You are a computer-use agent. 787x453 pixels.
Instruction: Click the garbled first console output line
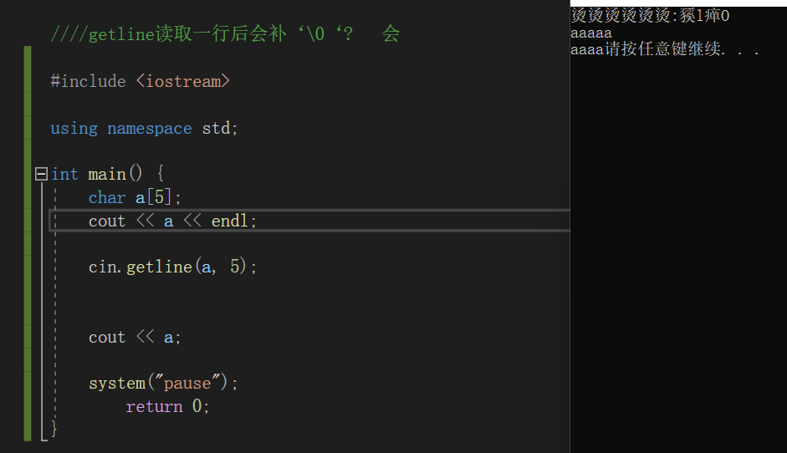click(x=651, y=16)
